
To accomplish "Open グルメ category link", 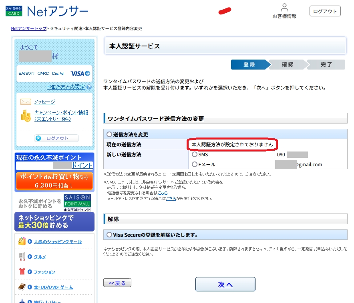I will pyautogui.click(x=40, y=257).
